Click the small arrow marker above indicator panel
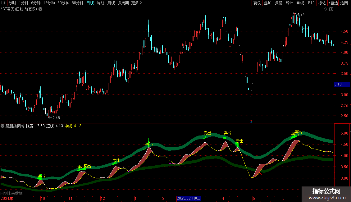 251,122
